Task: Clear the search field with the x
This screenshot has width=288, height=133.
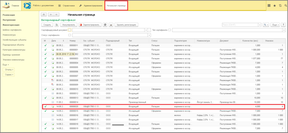Action: click(260, 25)
